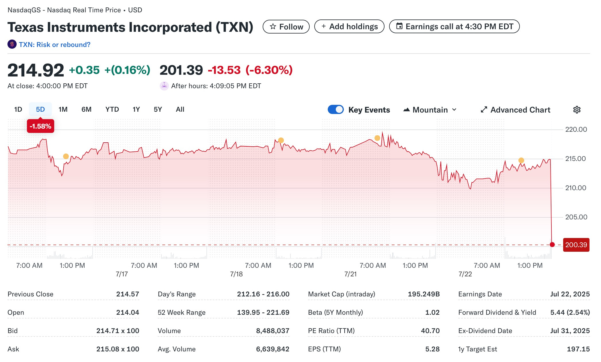601x362 pixels.
Task: Click the first yellow key event marker
Action: [x=66, y=156]
